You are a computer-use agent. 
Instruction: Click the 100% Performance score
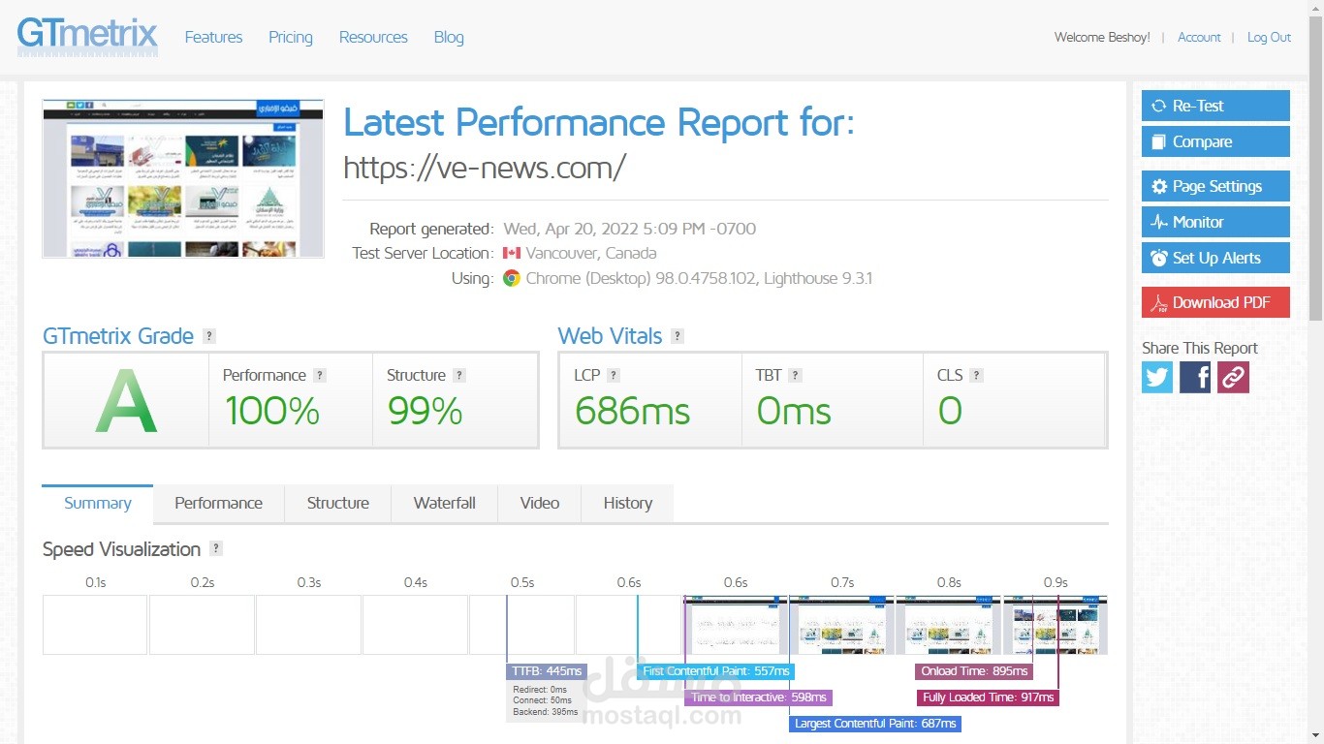272,412
